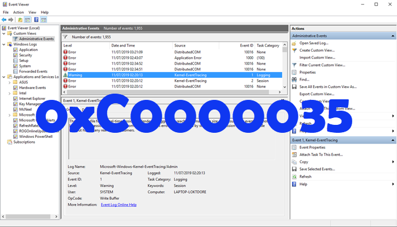397x227 pixels.
Task: Expand the ASUS folder in the tree
Action: (x=9, y=82)
